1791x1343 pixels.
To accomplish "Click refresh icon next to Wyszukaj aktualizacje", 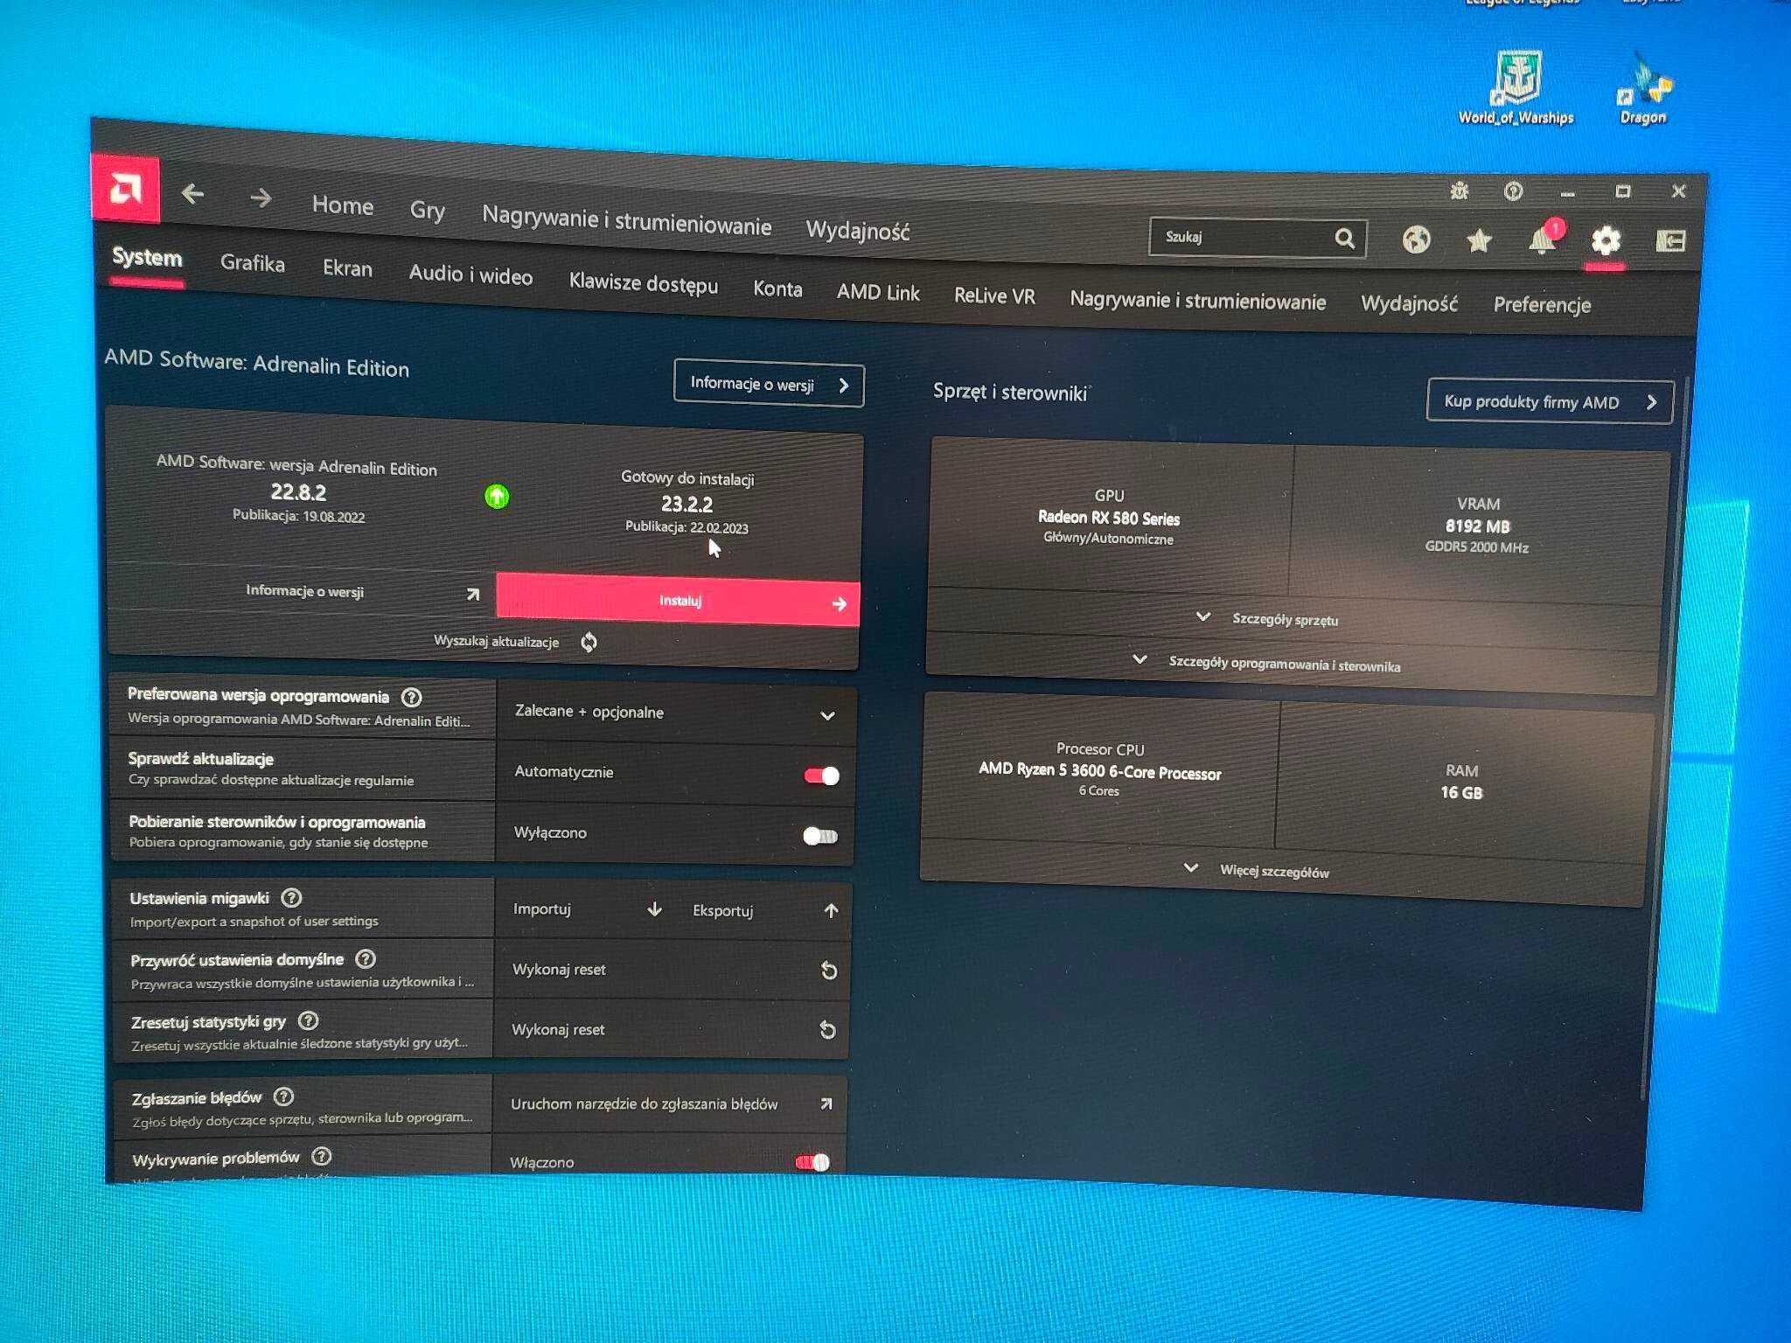I will 589,643.
